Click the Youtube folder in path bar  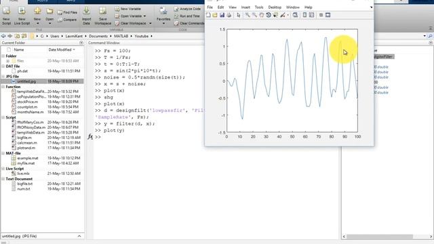pyautogui.click(x=142, y=36)
